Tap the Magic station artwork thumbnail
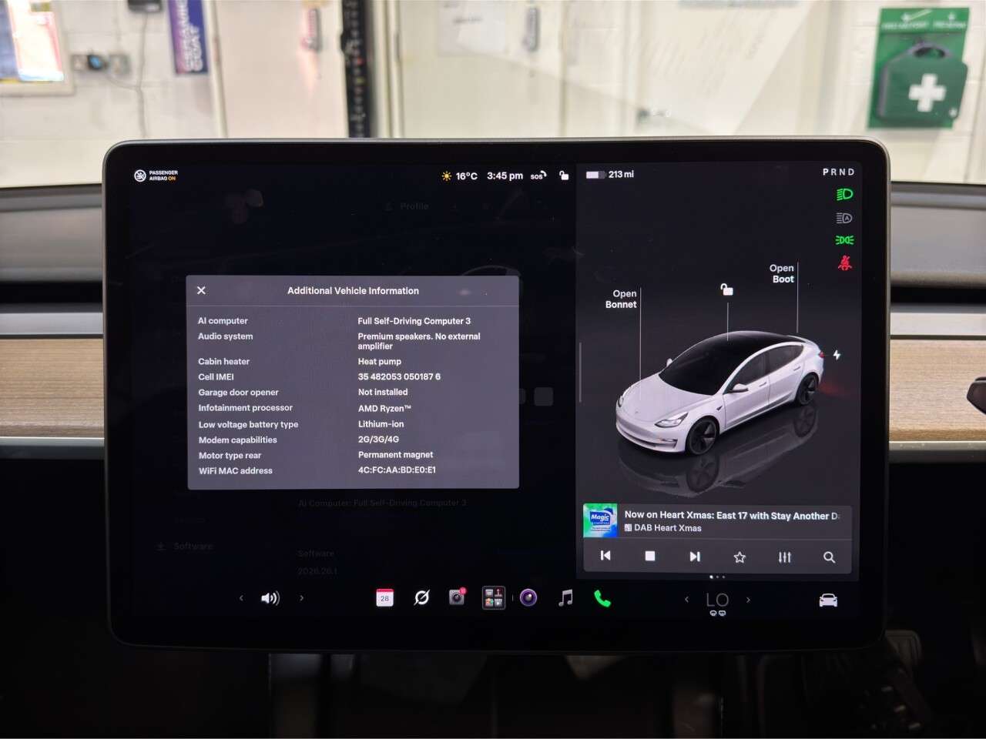986x739 pixels. pyautogui.click(x=600, y=520)
